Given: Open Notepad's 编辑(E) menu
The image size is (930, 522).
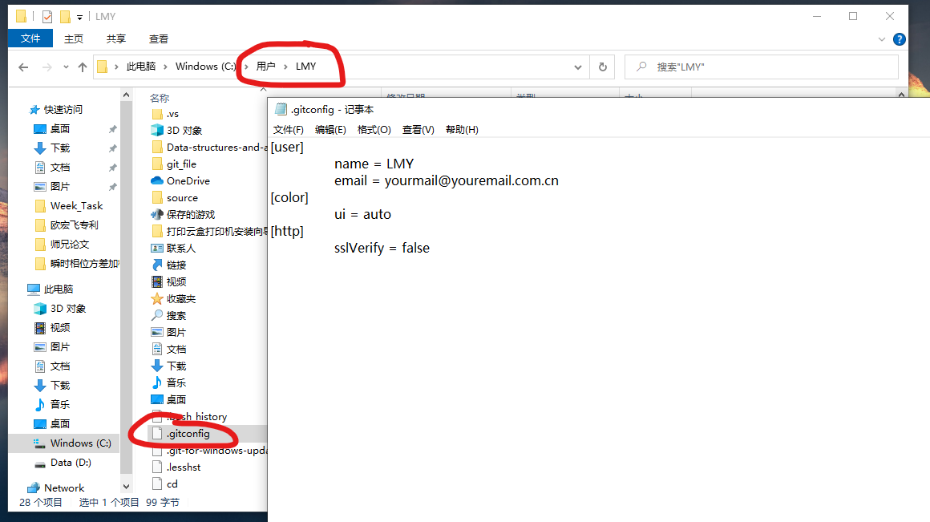Looking at the screenshot, I should pos(330,129).
